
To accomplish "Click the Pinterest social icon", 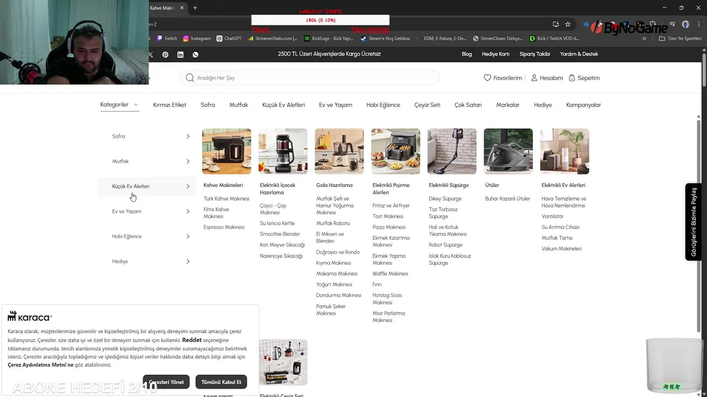I will coord(165,55).
